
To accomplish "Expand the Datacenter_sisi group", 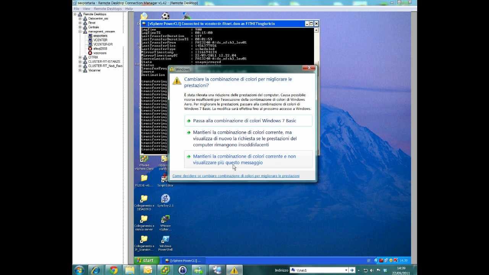I will [80, 18].
